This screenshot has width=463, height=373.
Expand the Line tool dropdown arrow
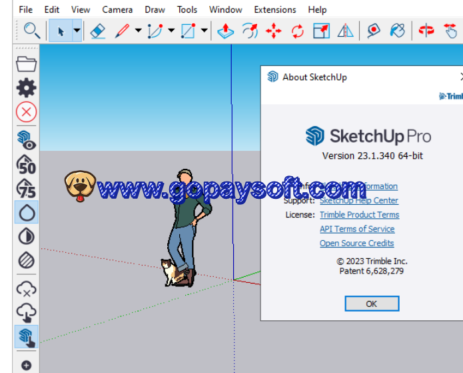coord(138,31)
